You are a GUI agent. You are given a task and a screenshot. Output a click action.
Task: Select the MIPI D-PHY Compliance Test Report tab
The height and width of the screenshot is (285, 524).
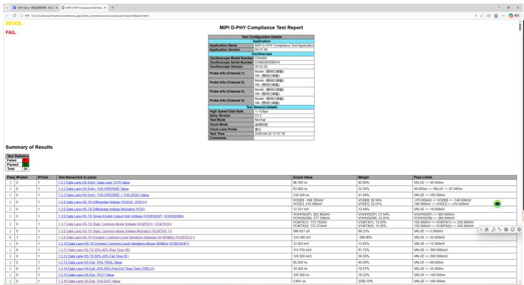tap(84, 8)
